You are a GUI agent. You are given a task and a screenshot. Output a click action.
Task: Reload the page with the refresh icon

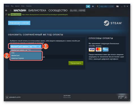click(x=6, y=15)
